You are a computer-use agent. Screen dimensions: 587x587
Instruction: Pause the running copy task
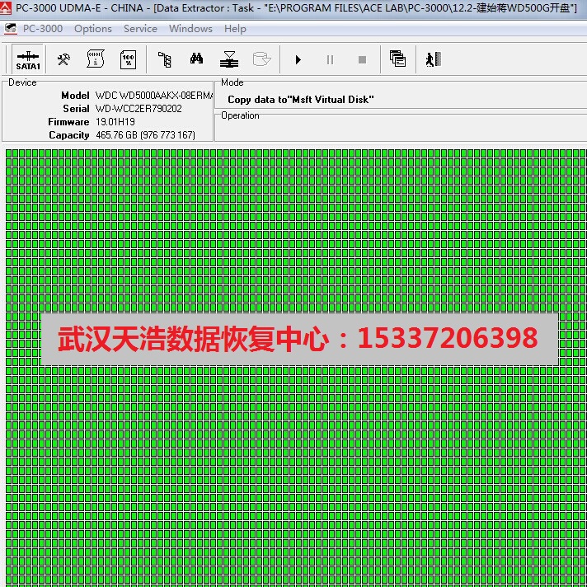(x=330, y=60)
